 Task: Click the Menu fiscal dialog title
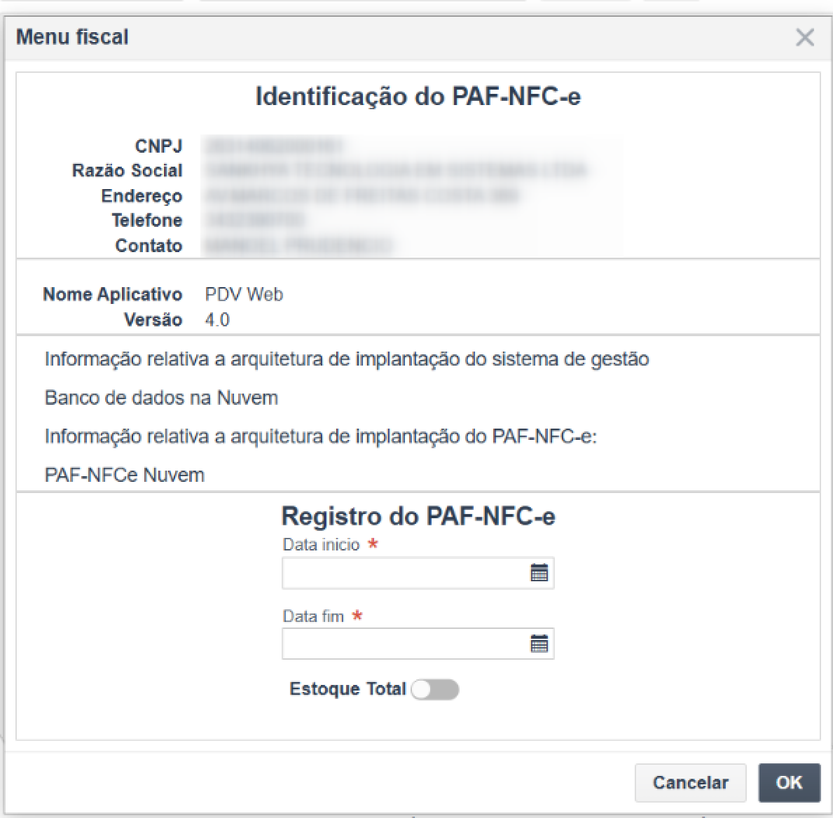(73, 36)
